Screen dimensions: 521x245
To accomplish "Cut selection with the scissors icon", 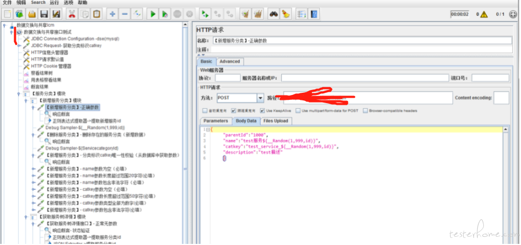I will tap(72, 14).
